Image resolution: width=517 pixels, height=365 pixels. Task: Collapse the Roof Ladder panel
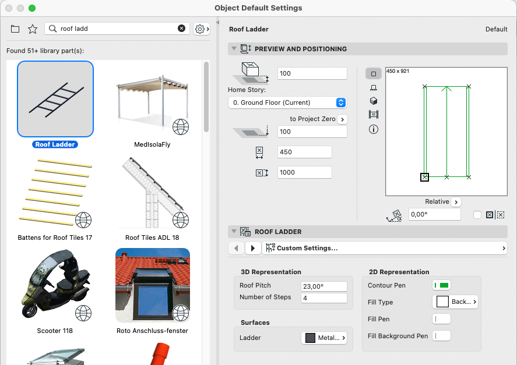[x=234, y=231]
